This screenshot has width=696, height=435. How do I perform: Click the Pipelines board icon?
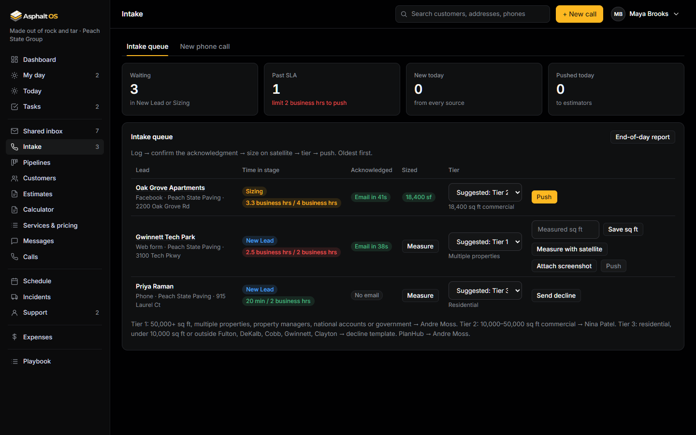pos(14,163)
